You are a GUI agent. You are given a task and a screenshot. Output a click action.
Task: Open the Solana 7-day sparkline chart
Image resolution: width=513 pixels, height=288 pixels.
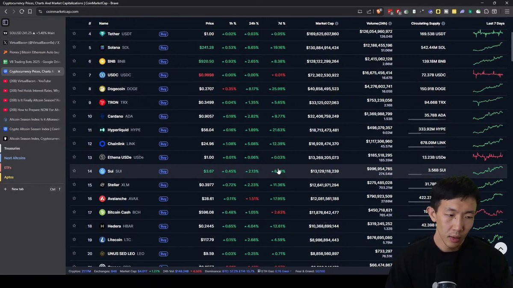point(488,47)
